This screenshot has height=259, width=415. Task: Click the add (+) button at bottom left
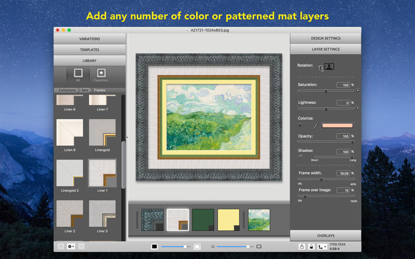click(x=61, y=247)
